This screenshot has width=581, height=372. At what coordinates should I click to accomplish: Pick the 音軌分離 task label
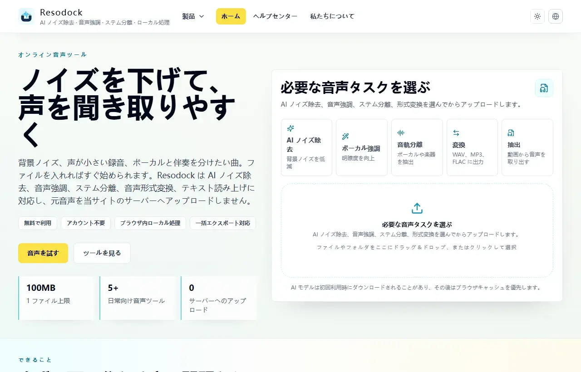(x=410, y=145)
